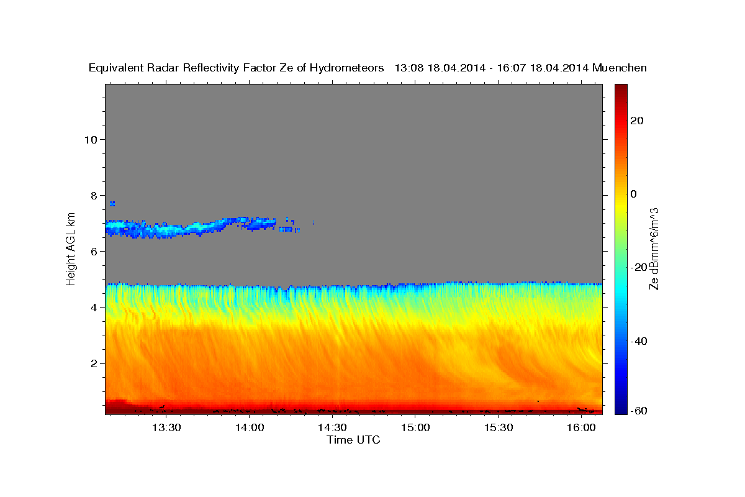Click the height tick label 8
The height and width of the screenshot is (497, 745).
(93, 195)
